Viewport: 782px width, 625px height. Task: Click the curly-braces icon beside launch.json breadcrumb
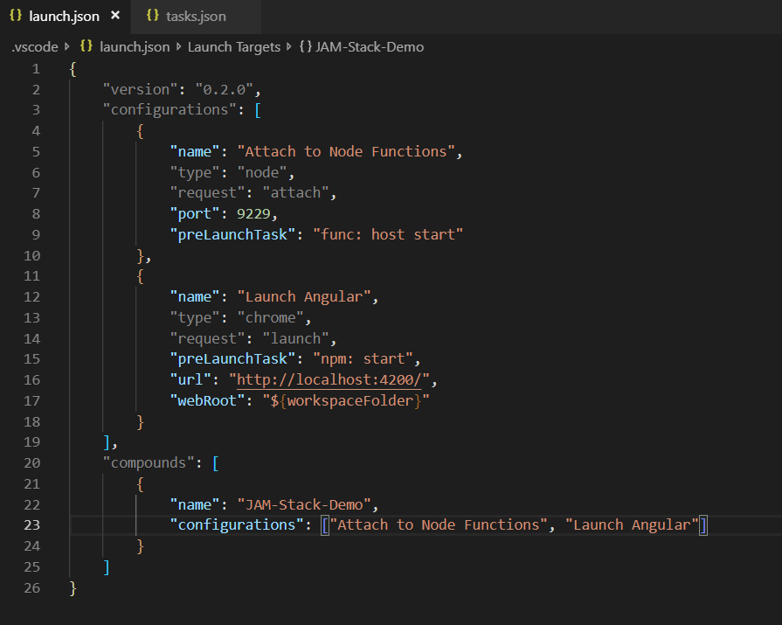point(86,46)
